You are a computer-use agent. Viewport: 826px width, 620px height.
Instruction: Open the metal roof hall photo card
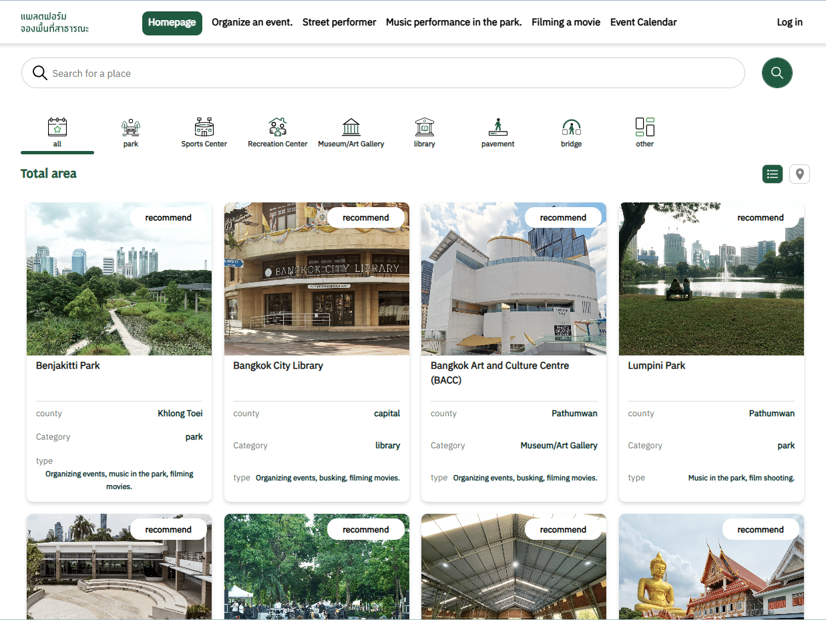(x=514, y=567)
